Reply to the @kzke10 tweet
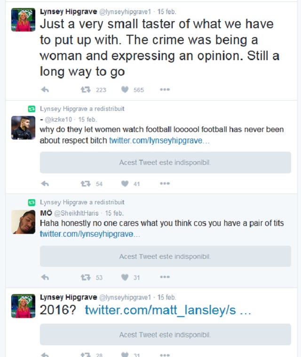Screen dimensions: 301x357 click(x=45, y=184)
